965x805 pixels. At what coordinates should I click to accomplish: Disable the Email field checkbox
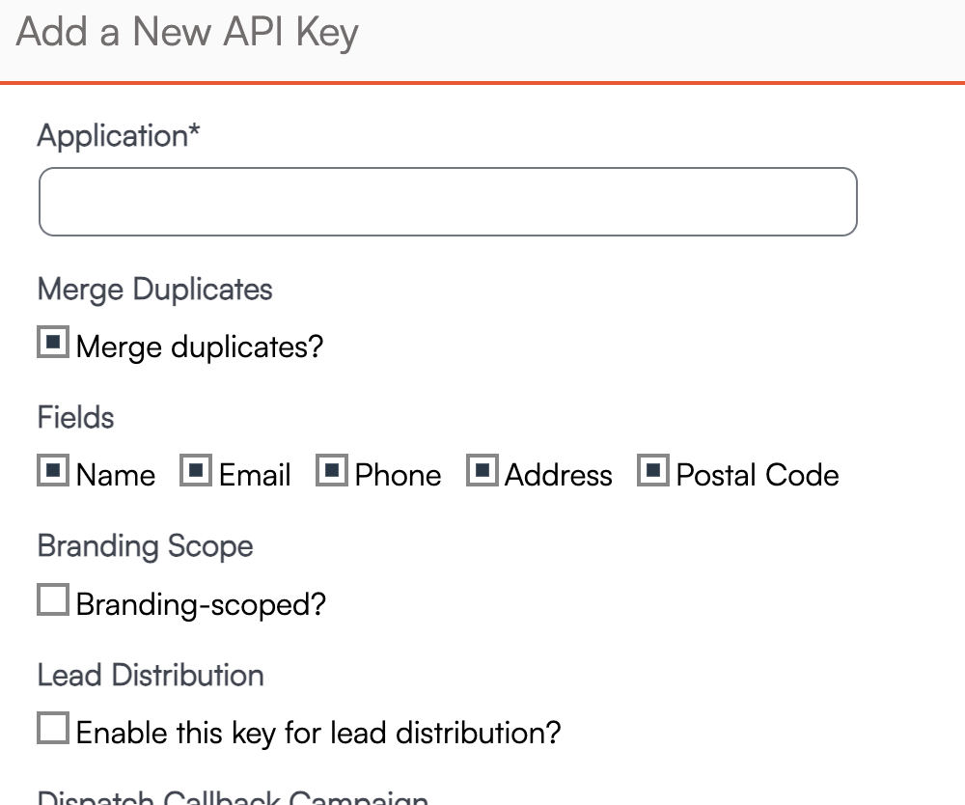tap(196, 472)
